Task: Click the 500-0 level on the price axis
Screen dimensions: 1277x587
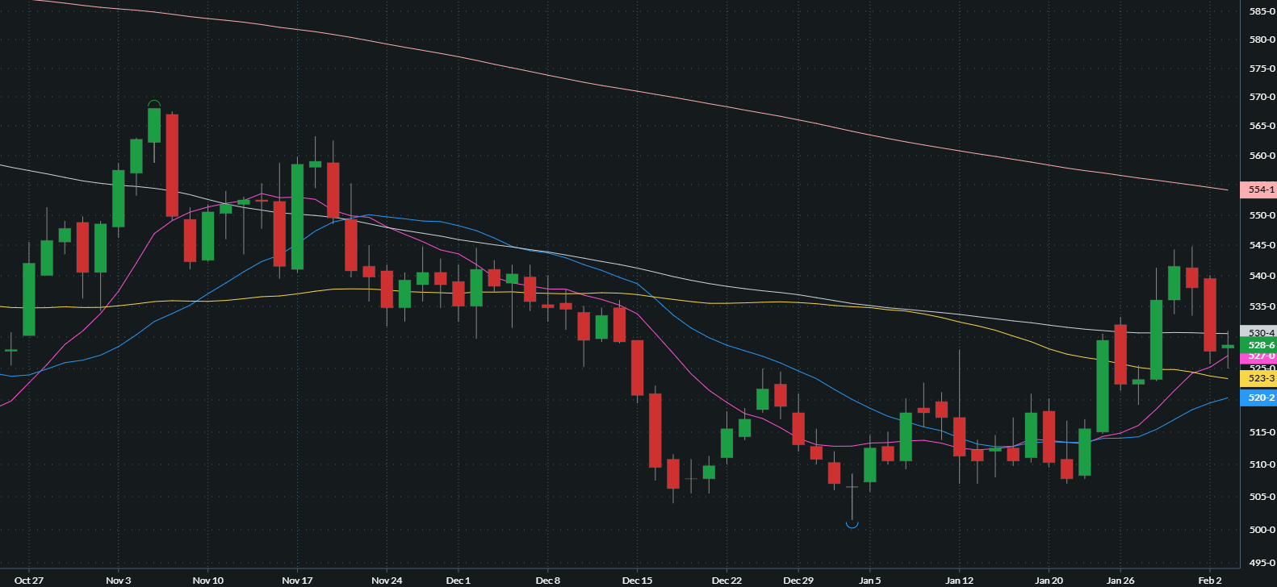Action: click(1262, 530)
